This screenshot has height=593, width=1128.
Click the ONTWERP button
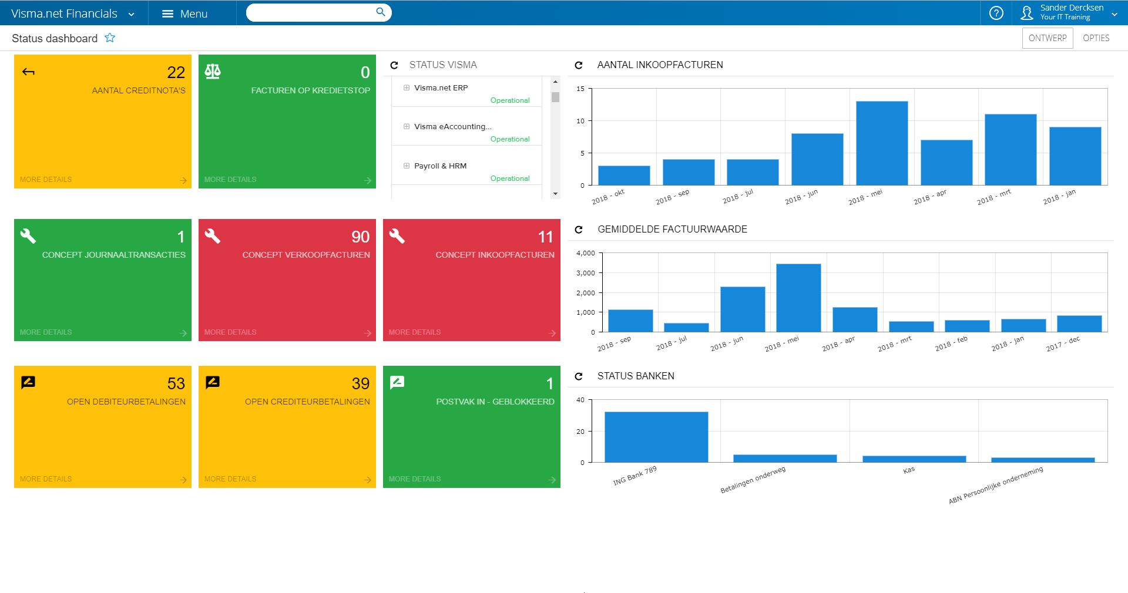point(1047,38)
